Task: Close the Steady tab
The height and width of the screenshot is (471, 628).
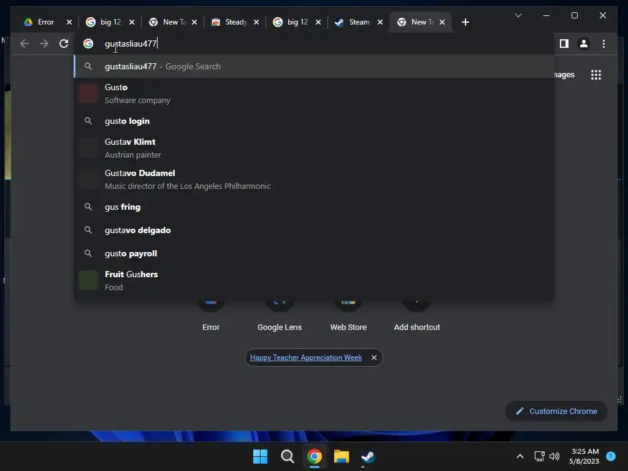Action: tap(256, 22)
